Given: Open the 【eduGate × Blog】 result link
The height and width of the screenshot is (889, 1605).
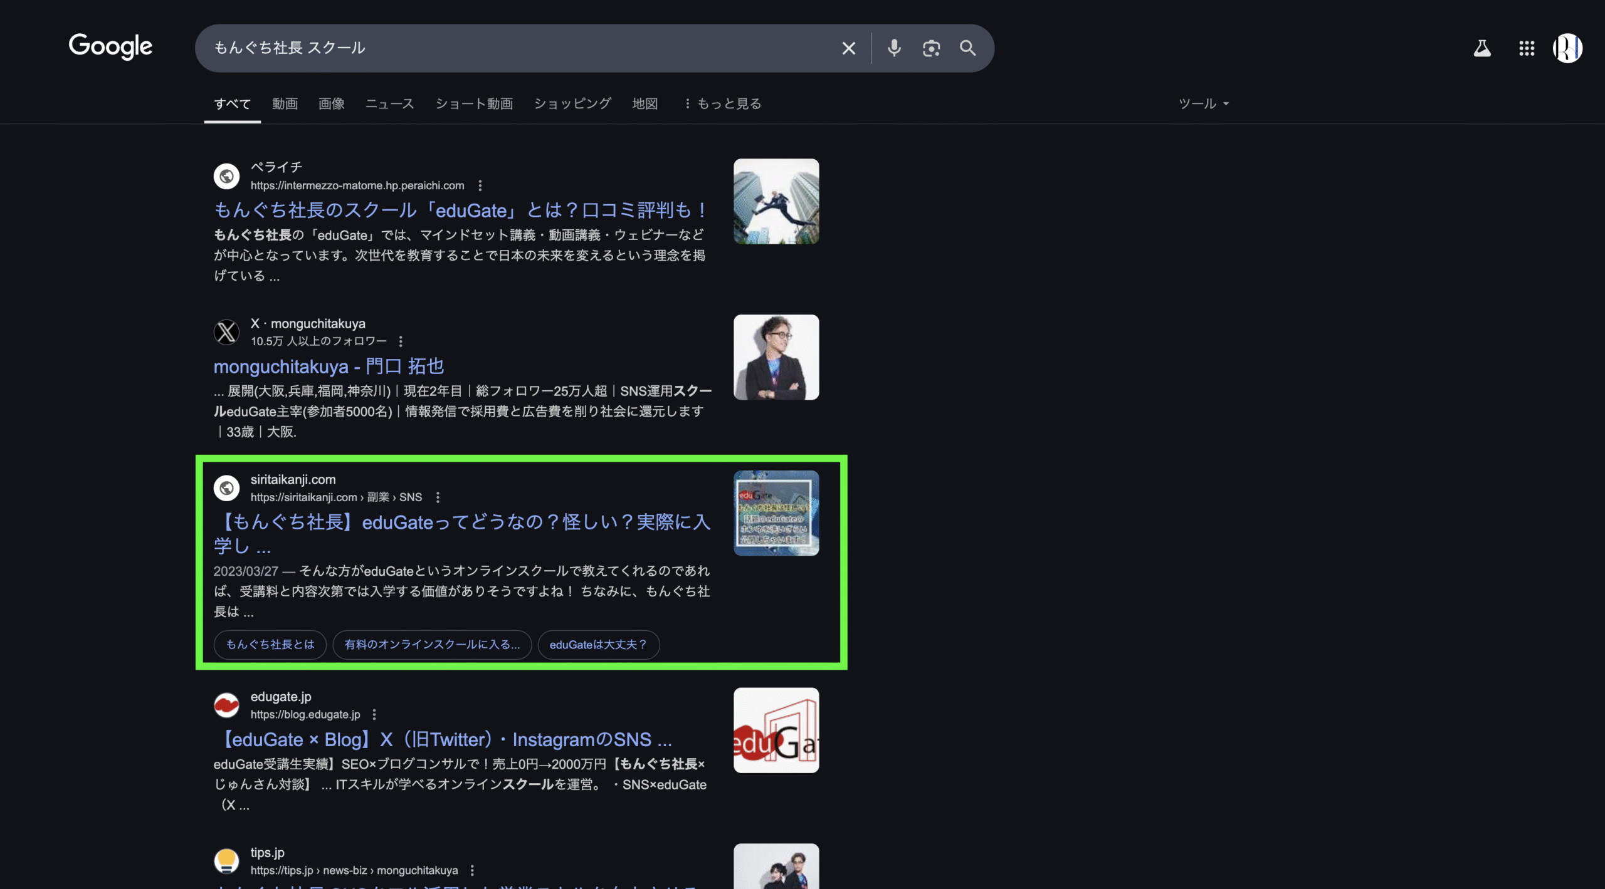Looking at the screenshot, I should tap(443, 740).
